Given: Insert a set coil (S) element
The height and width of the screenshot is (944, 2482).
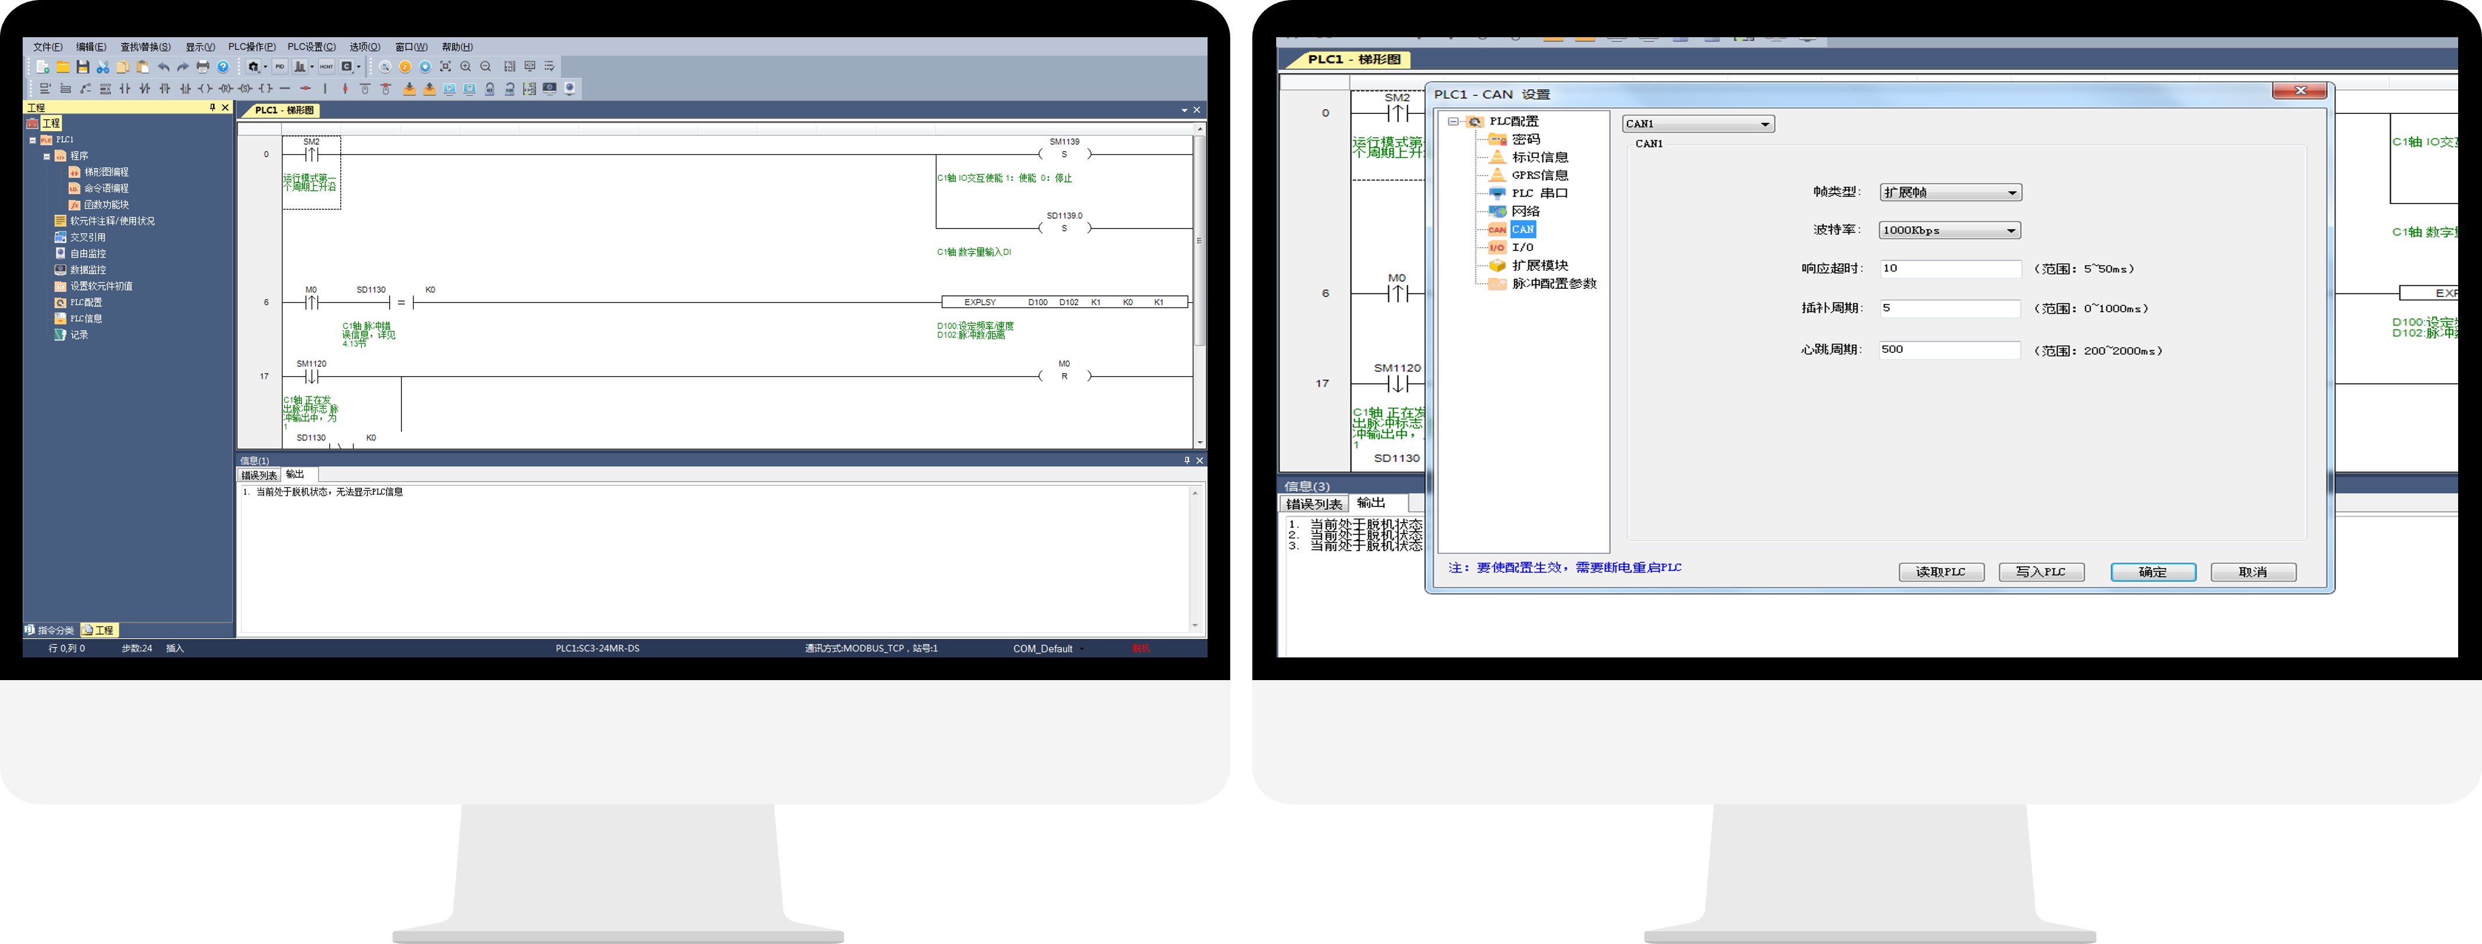Looking at the screenshot, I should 245,88.
